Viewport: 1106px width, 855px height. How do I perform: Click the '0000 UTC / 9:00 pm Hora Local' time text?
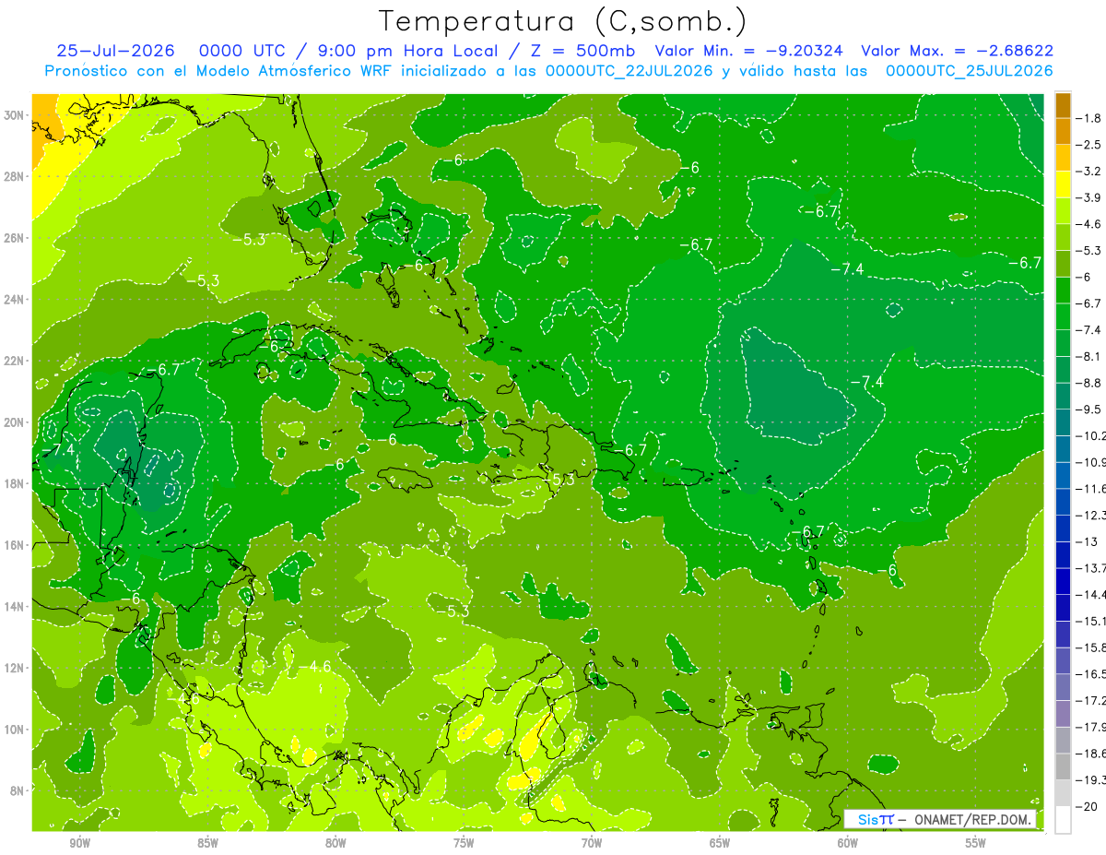click(360, 51)
